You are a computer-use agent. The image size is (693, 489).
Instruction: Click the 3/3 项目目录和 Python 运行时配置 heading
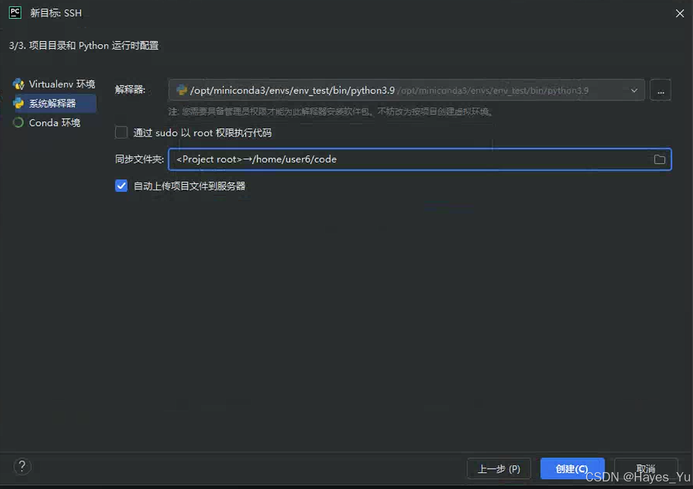tap(84, 45)
